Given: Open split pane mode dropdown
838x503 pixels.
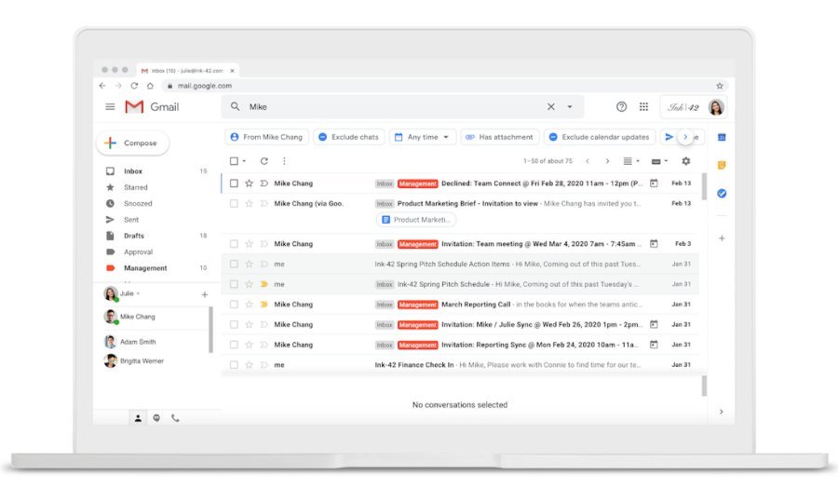Looking at the screenshot, I should 631,161.
